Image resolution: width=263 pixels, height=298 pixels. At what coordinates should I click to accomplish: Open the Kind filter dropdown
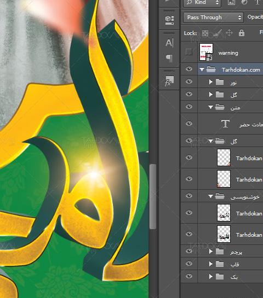coord(202,3)
